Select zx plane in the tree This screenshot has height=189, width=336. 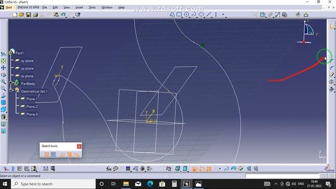coord(27,76)
